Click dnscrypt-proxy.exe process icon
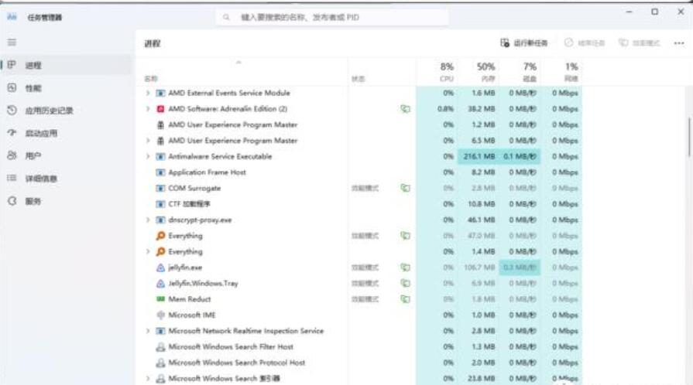The width and height of the screenshot is (693, 385). tap(160, 220)
